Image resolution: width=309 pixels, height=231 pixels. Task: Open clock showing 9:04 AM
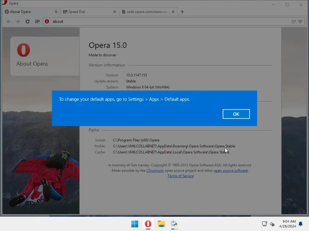pos(288,224)
